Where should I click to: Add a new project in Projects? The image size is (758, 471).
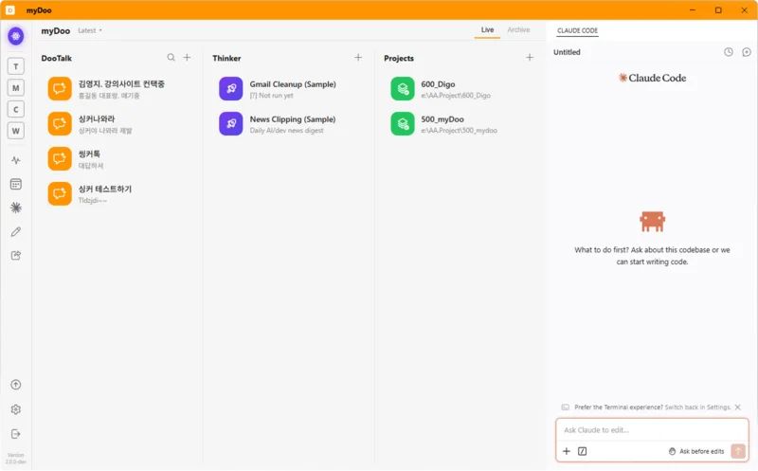click(x=530, y=58)
